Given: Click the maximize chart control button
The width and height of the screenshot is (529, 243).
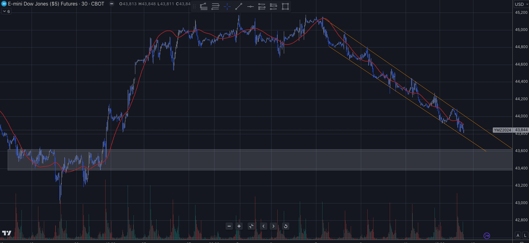Looking at the screenshot, I should pyautogui.click(x=251, y=226).
